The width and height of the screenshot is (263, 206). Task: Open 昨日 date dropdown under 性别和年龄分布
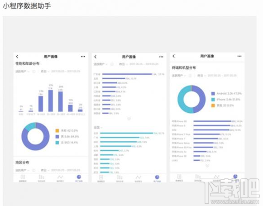(x=45, y=71)
